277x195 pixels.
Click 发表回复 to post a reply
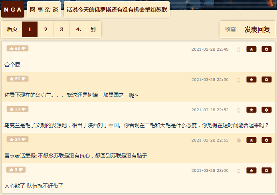click(x=257, y=30)
